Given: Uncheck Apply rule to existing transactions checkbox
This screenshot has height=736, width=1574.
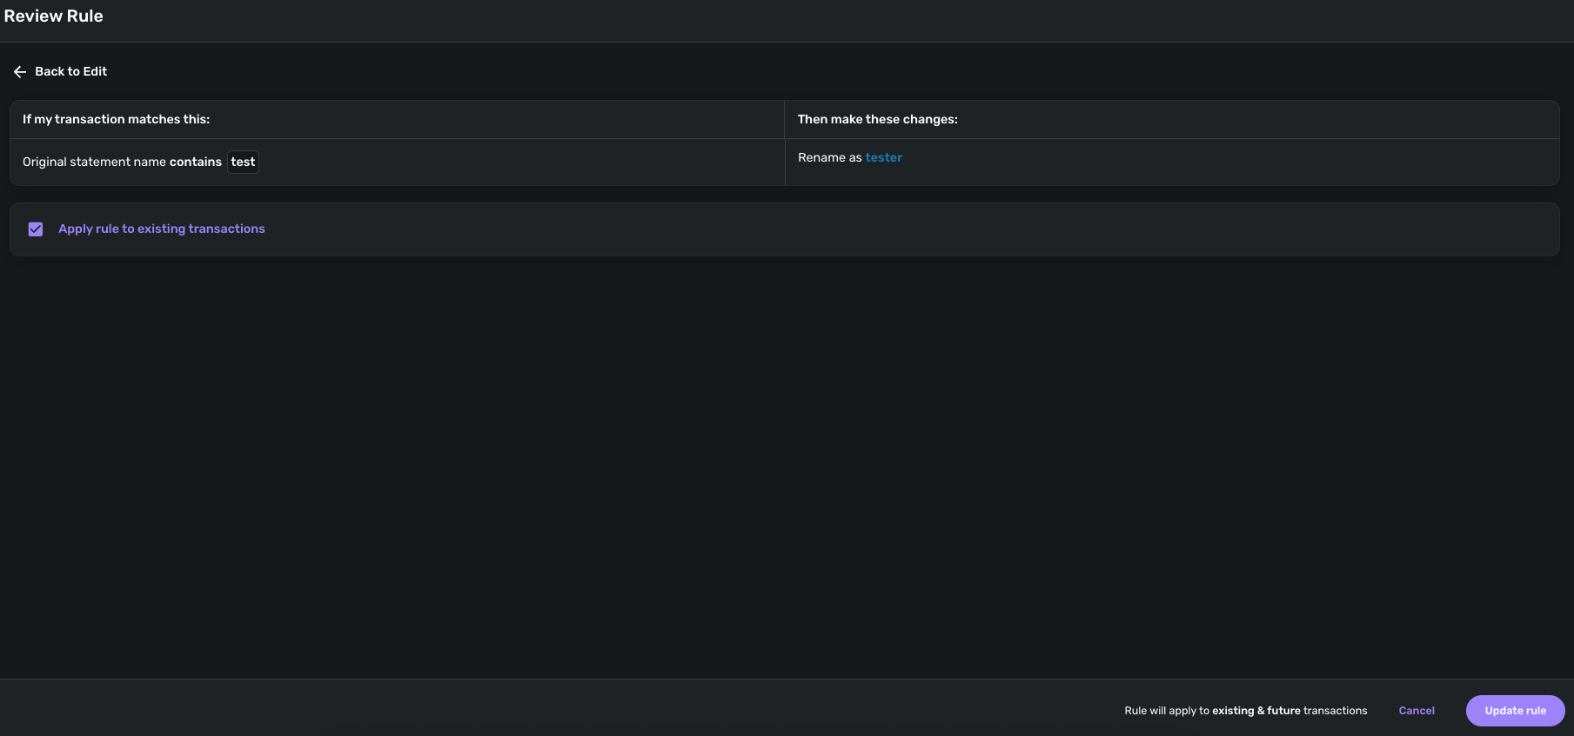Looking at the screenshot, I should click(x=36, y=229).
